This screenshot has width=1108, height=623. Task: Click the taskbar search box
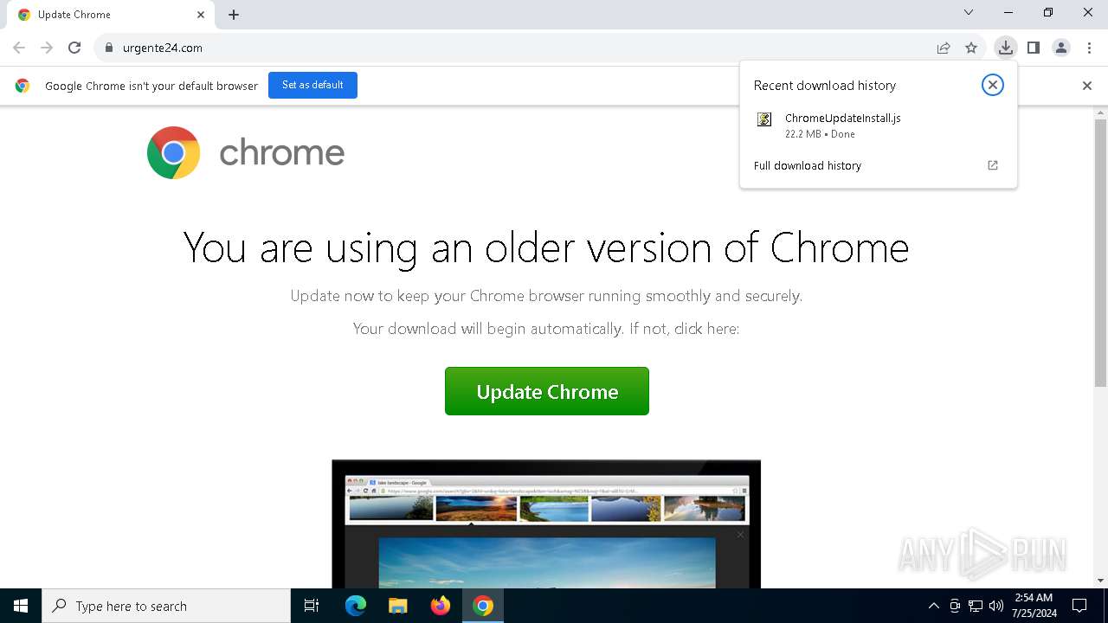(166, 606)
